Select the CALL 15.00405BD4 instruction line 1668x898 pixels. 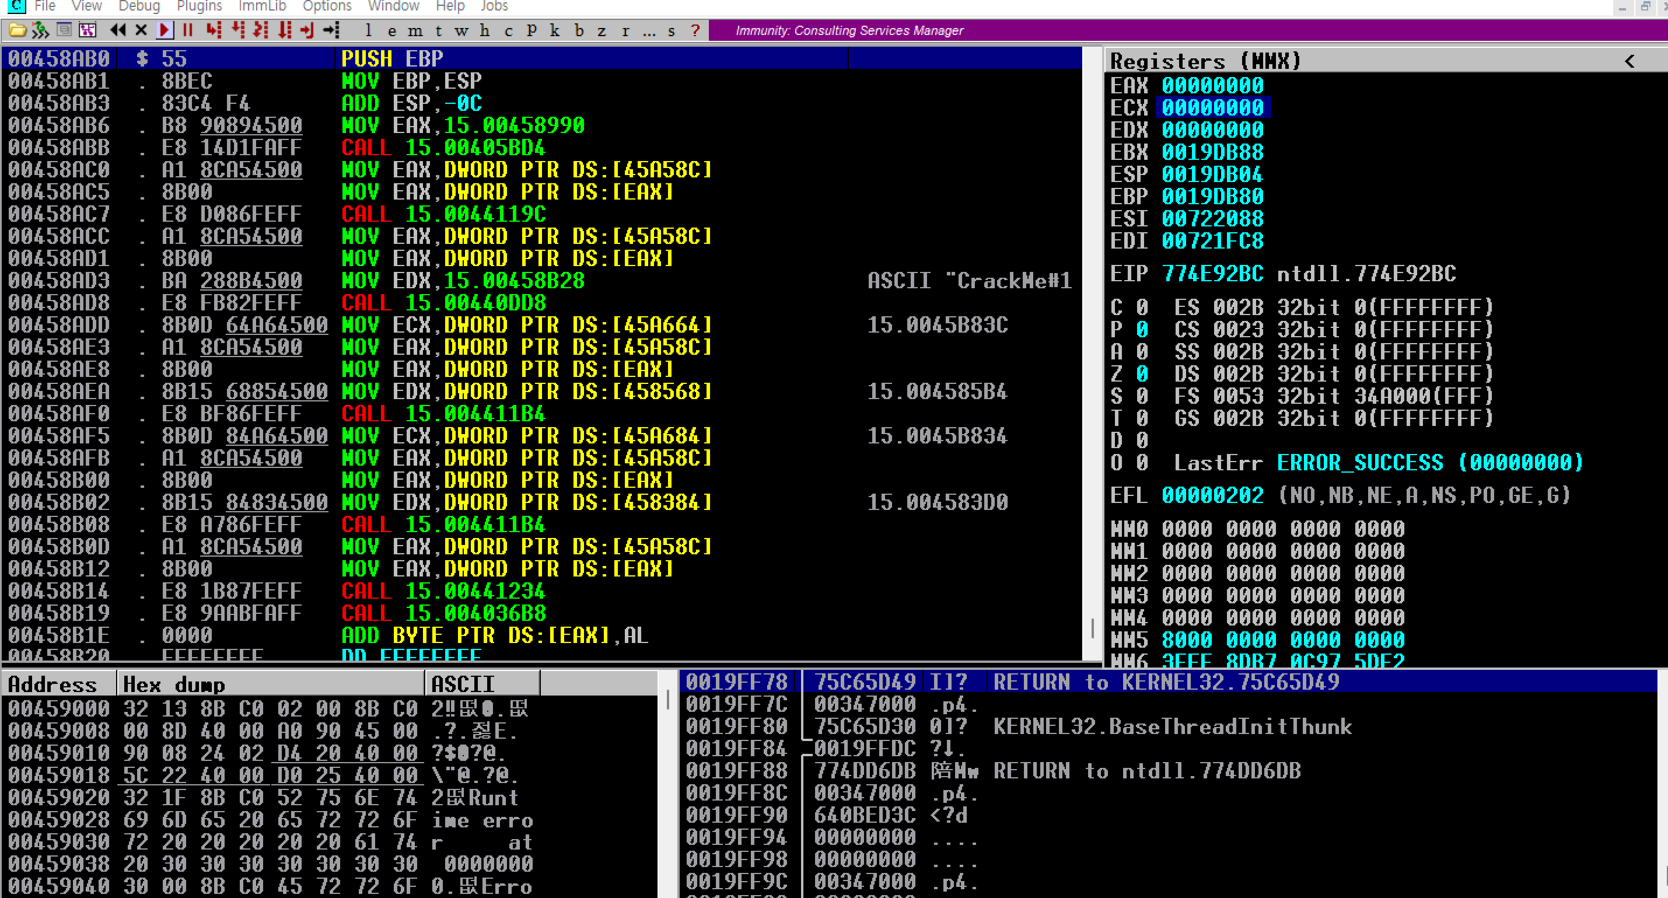tap(443, 148)
